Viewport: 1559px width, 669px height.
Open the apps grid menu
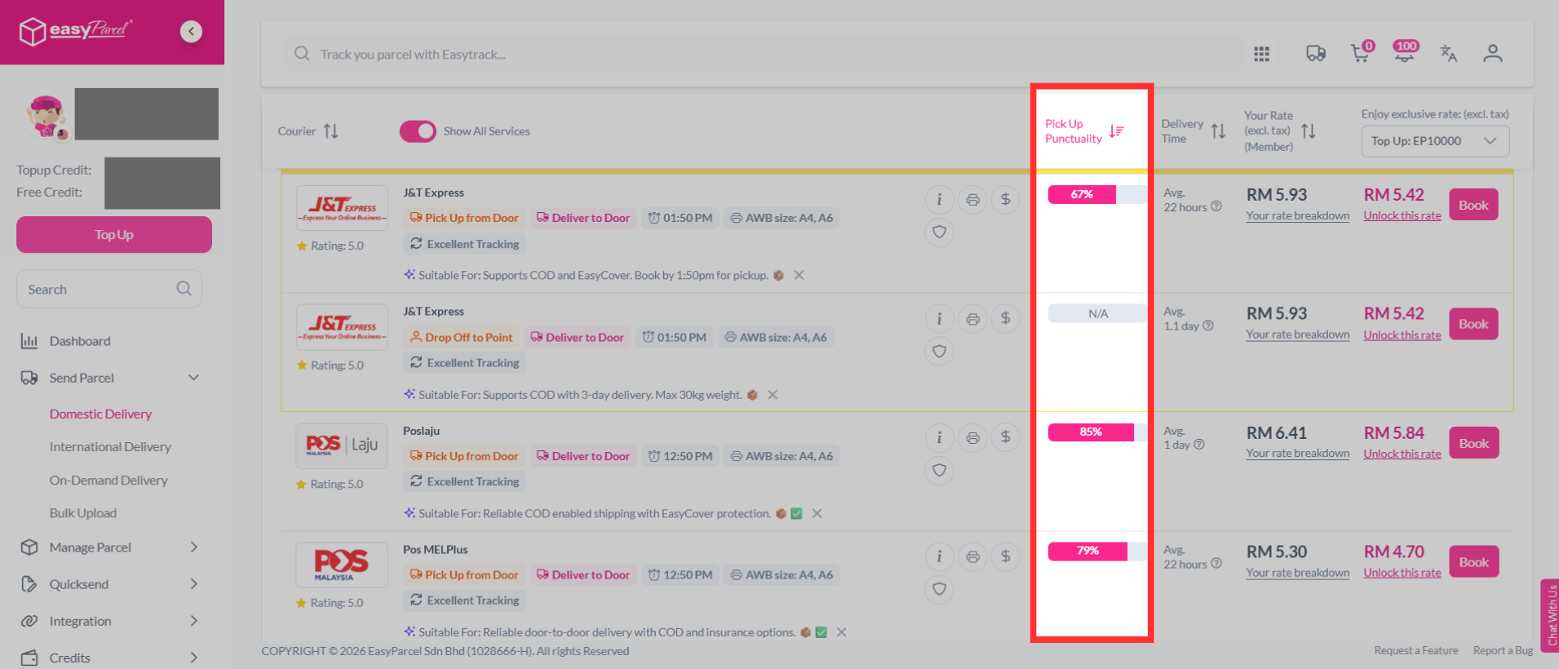[x=1261, y=54]
